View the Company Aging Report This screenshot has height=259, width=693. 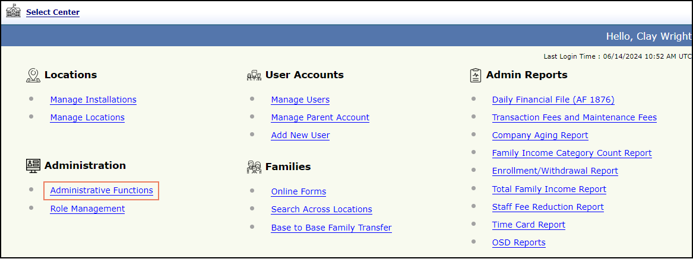[x=540, y=135]
